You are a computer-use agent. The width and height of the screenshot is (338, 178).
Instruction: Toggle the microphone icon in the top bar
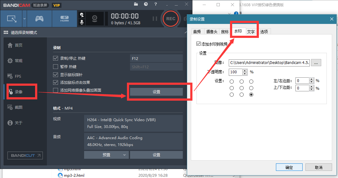click(82, 22)
